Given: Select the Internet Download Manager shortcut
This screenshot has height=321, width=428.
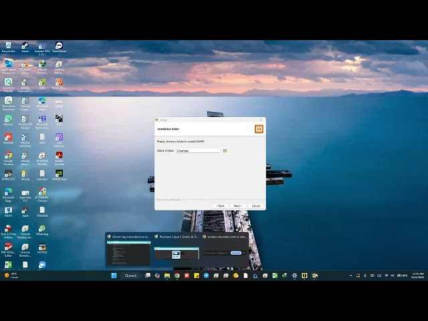Looking at the screenshot, I should (x=42, y=67).
